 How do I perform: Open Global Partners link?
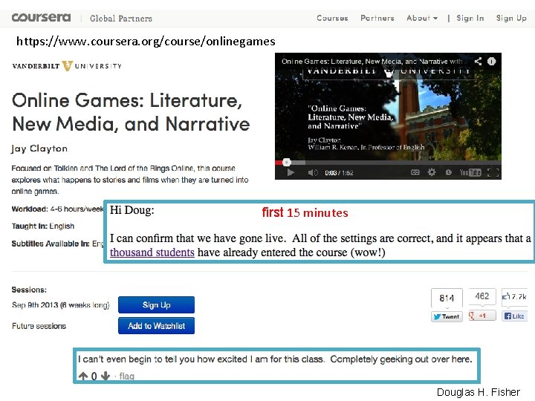pos(121,19)
